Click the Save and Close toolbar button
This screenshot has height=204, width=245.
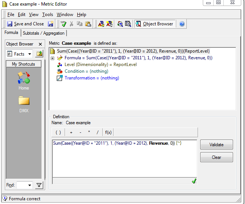(x=25, y=24)
